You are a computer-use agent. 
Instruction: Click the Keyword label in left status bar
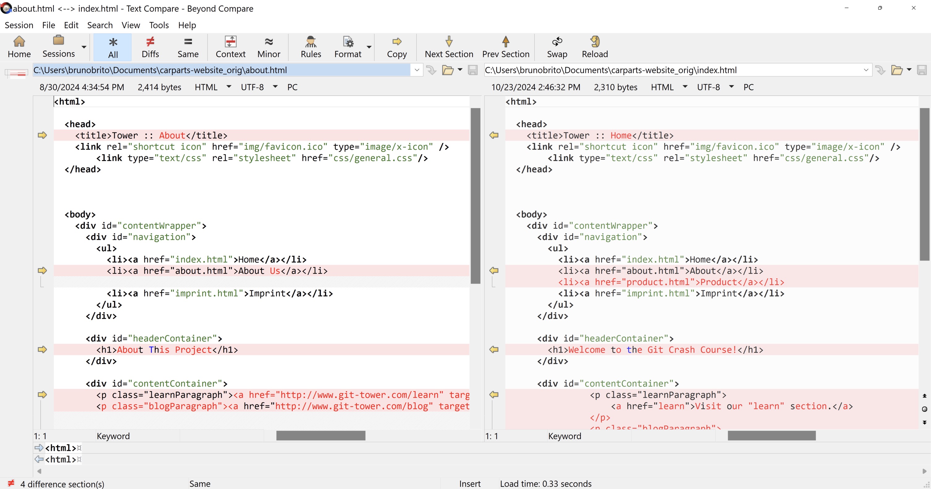click(114, 436)
